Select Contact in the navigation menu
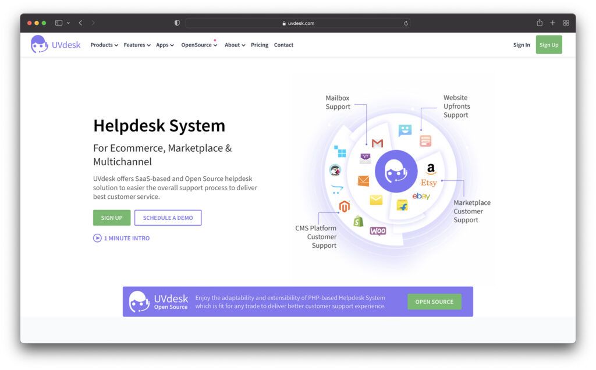 (x=283, y=45)
